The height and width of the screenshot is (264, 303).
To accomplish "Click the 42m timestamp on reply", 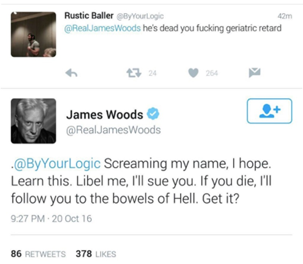I will pos(285,16).
